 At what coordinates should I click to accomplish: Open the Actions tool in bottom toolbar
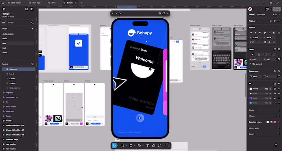[160, 146]
